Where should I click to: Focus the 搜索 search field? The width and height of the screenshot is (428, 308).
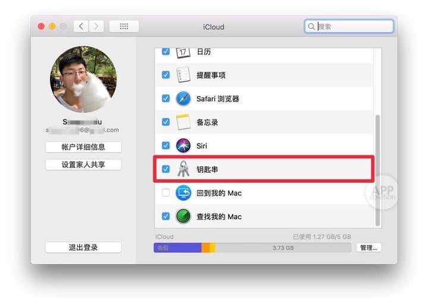coord(349,27)
